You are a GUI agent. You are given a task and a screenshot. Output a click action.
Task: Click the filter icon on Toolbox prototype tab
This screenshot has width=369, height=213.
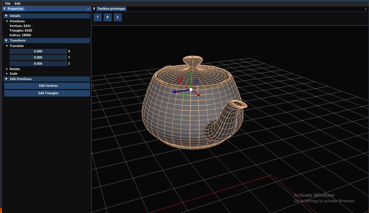point(94,8)
